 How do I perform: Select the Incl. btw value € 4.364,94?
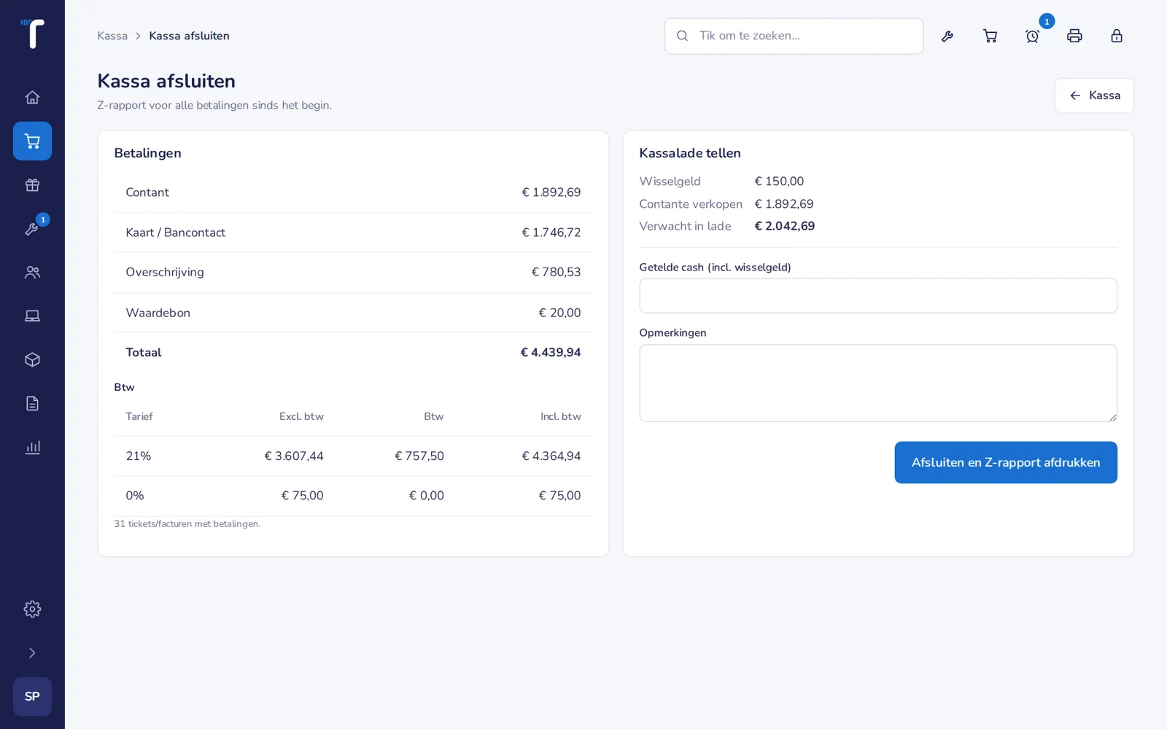[551, 456]
